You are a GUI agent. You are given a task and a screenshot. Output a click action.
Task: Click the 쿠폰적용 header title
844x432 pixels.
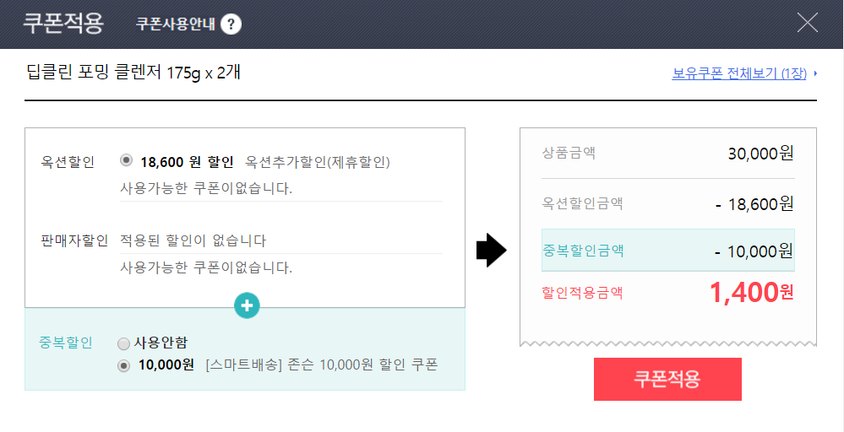[63, 23]
